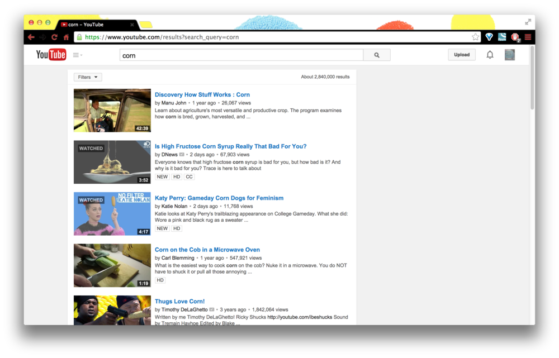Bookmark page with the star icon
This screenshot has width=559, height=358.
tap(476, 37)
